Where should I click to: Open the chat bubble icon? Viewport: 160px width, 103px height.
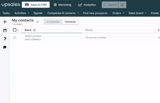[5, 47]
